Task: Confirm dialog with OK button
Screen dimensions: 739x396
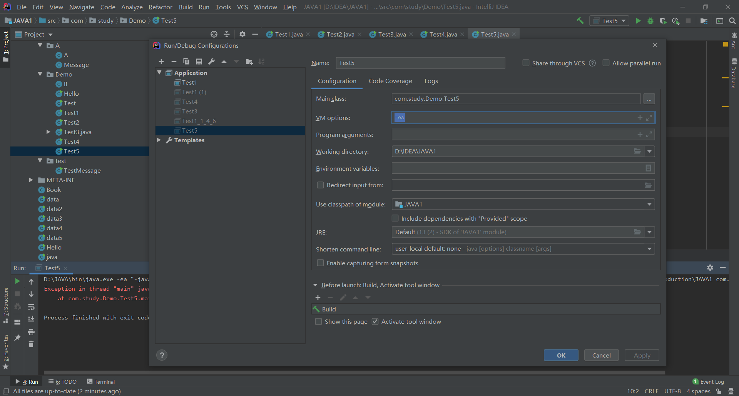Action: pos(561,355)
